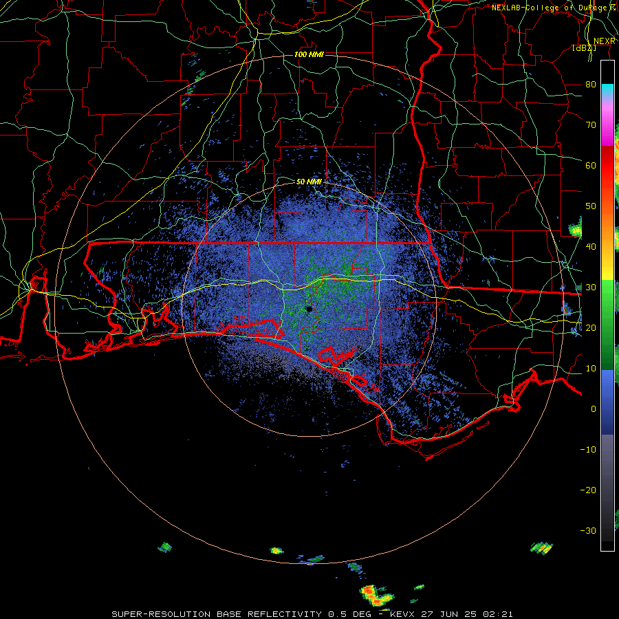Click the 10 value on the dBZ scale
Image resolution: width=619 pixels, height=619 pixels.
[591, 369]
